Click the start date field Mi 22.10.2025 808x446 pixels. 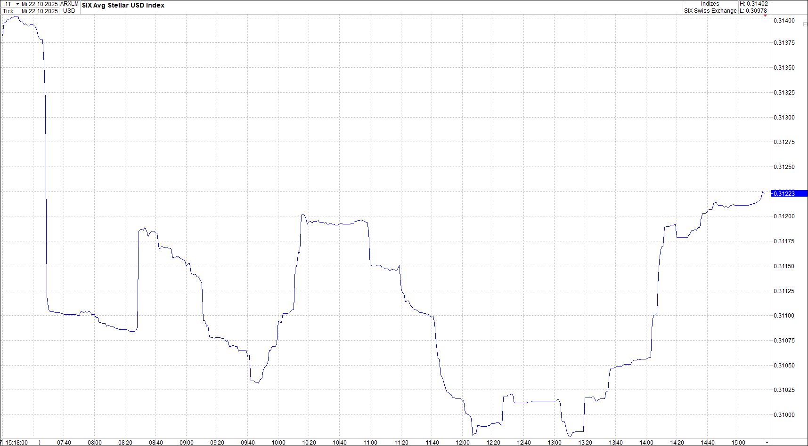click(40, 4)
